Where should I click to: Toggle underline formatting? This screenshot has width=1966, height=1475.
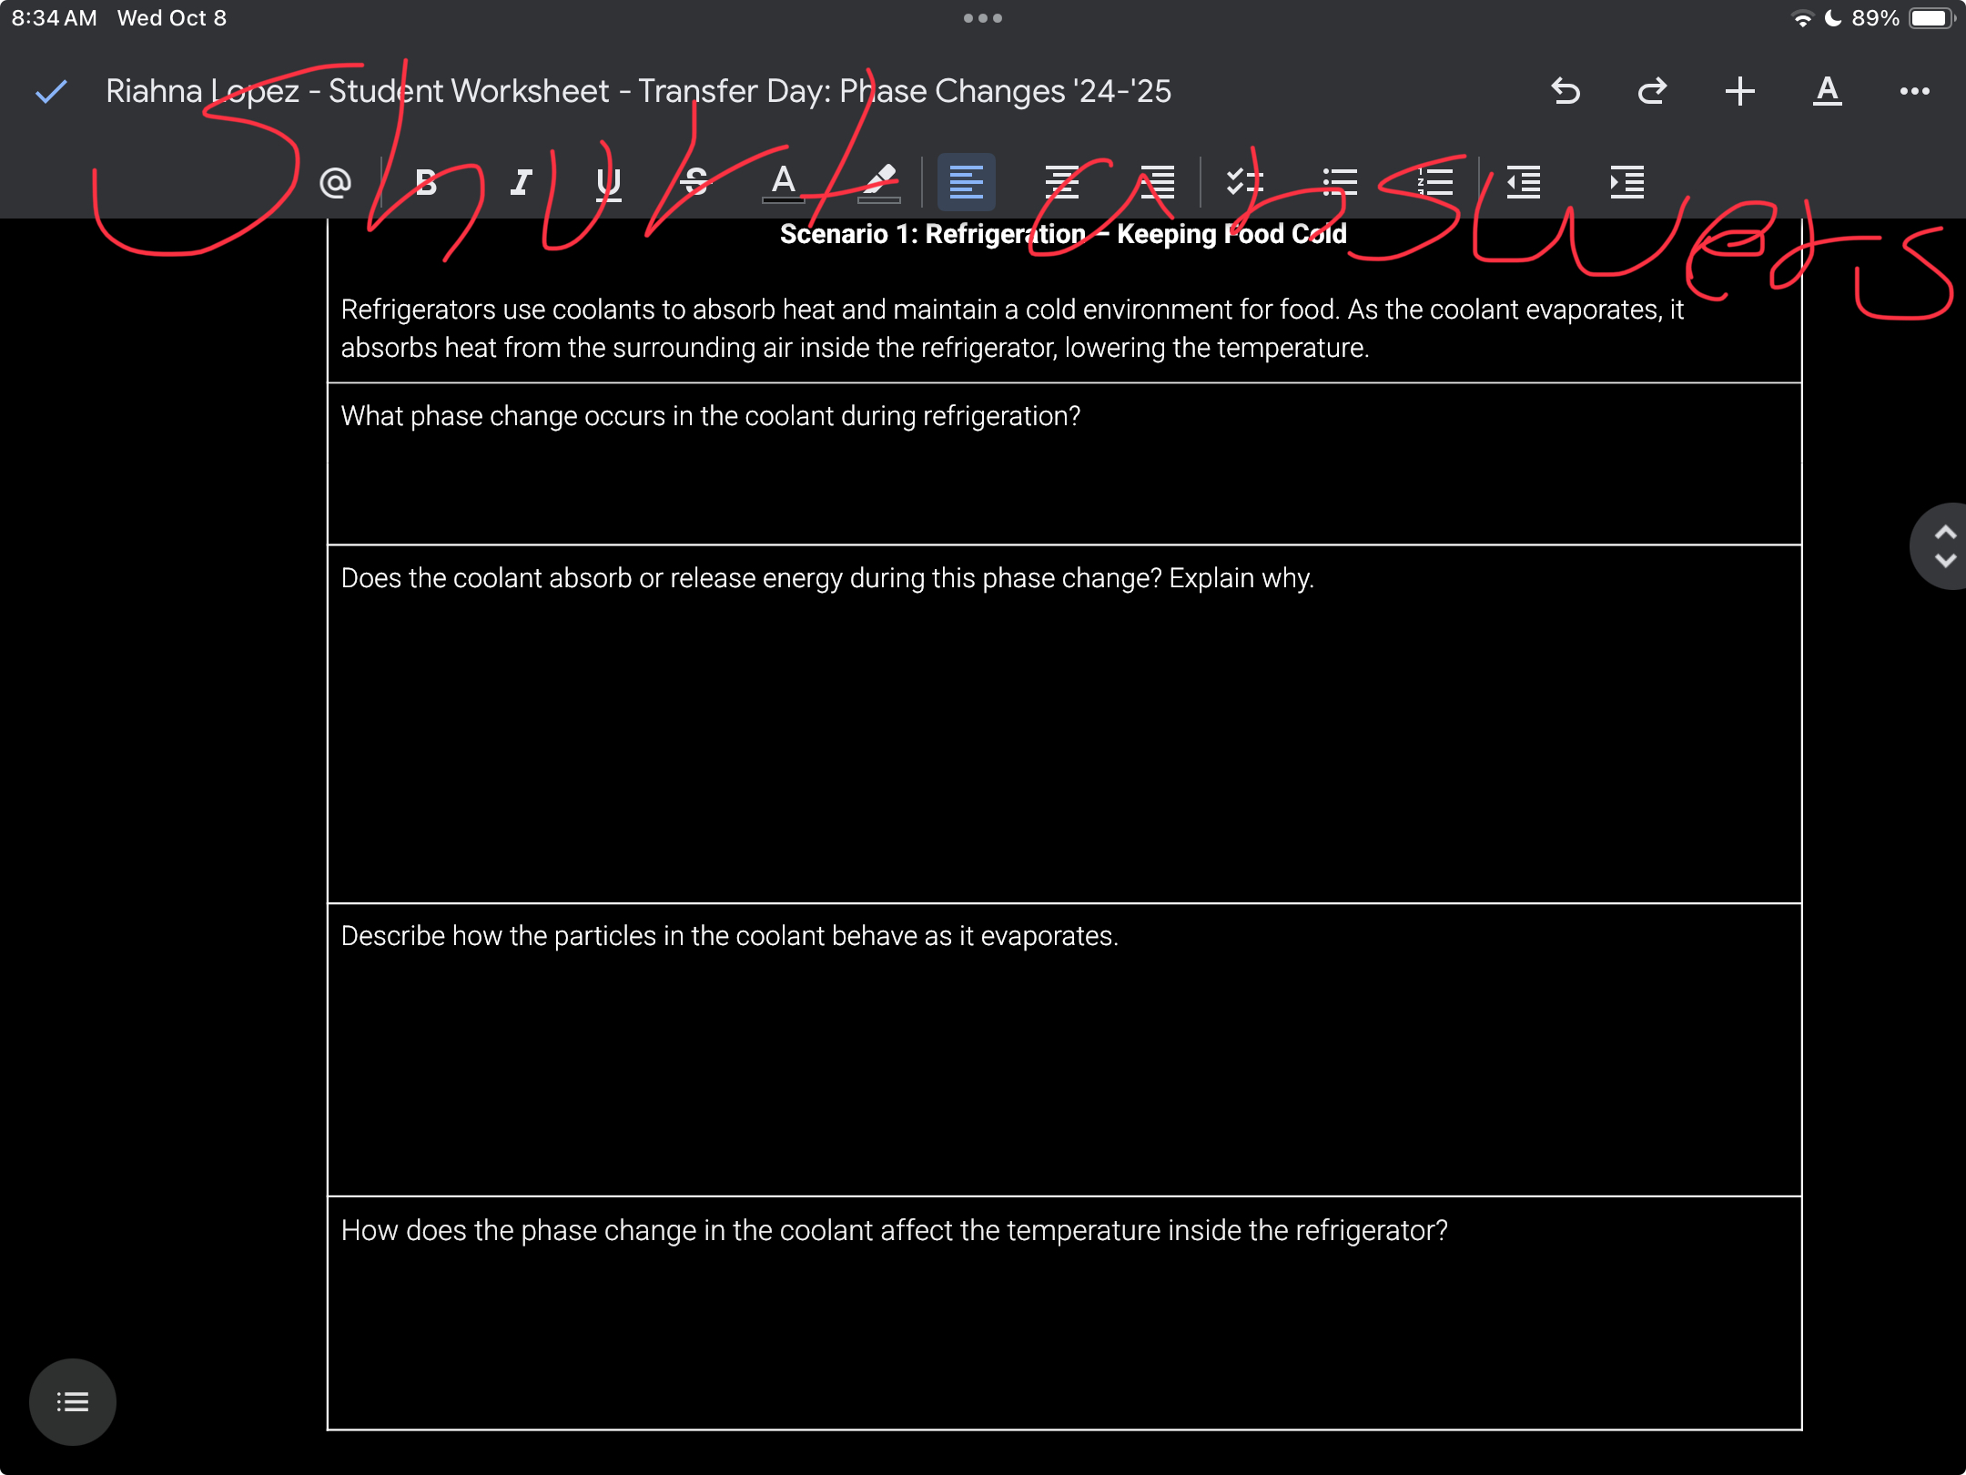pyautogui.click(x=608, y=182)
